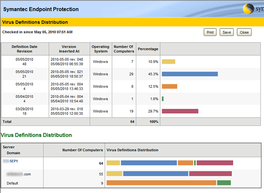The width and height of the screenshot is (264, 193).
Task: Click the total count 64 in Total row
Action: (x=132, y=122)
